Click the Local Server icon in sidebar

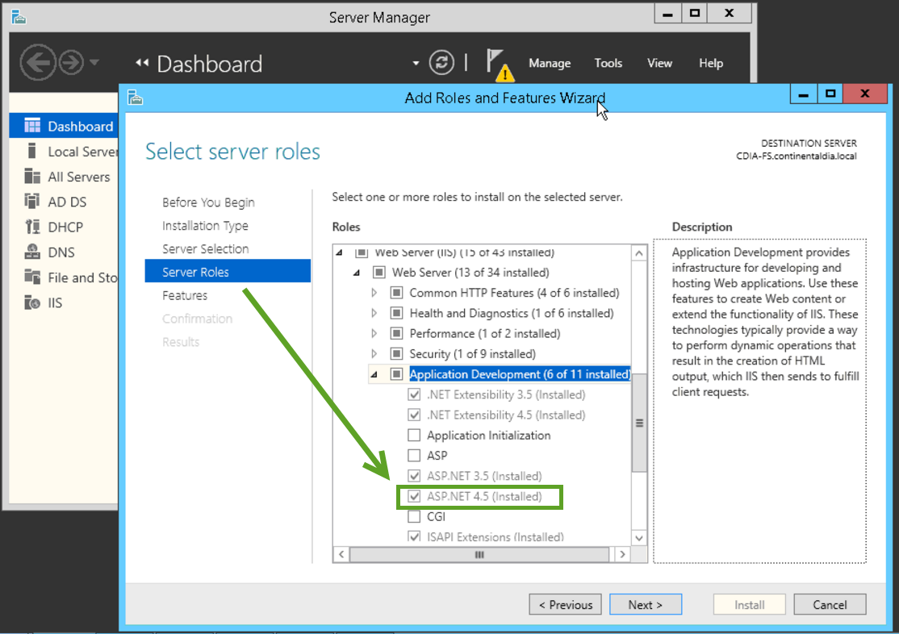pyautogui.click(x=32, y=152)
